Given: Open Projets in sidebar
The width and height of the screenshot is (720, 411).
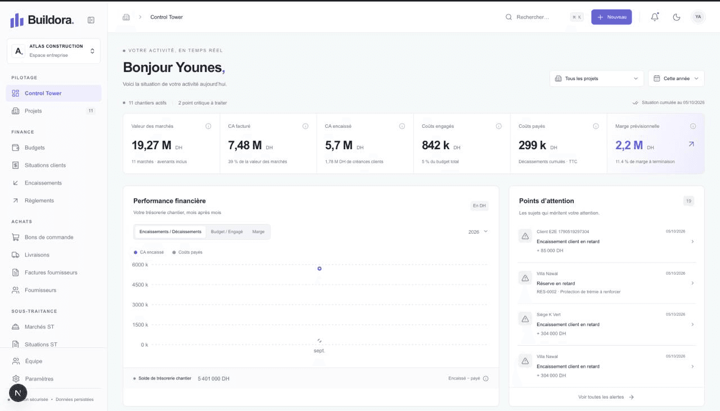Looking at the screenshot, I should point(53,111).
